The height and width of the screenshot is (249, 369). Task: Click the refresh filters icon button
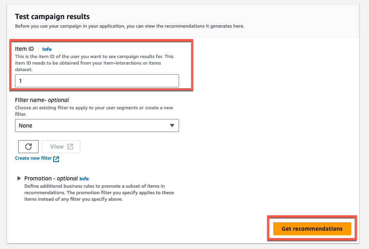click(x=28, y=147)
